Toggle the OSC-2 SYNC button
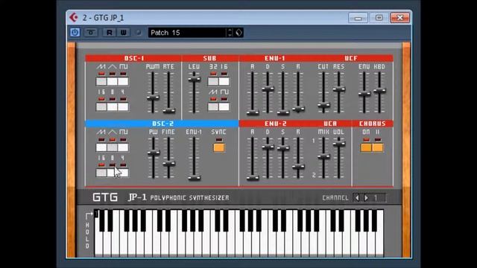 tap(218, 147)
